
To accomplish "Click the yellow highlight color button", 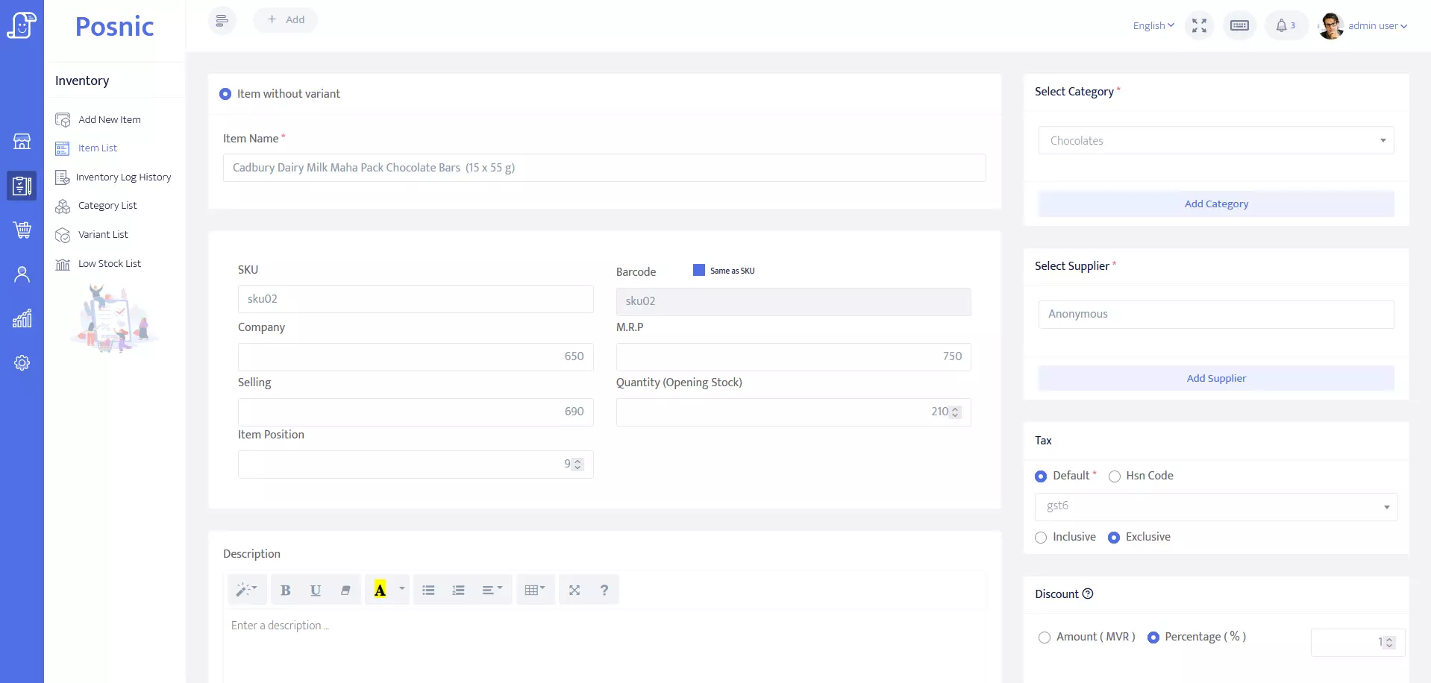I will click(x=380, y=591).
